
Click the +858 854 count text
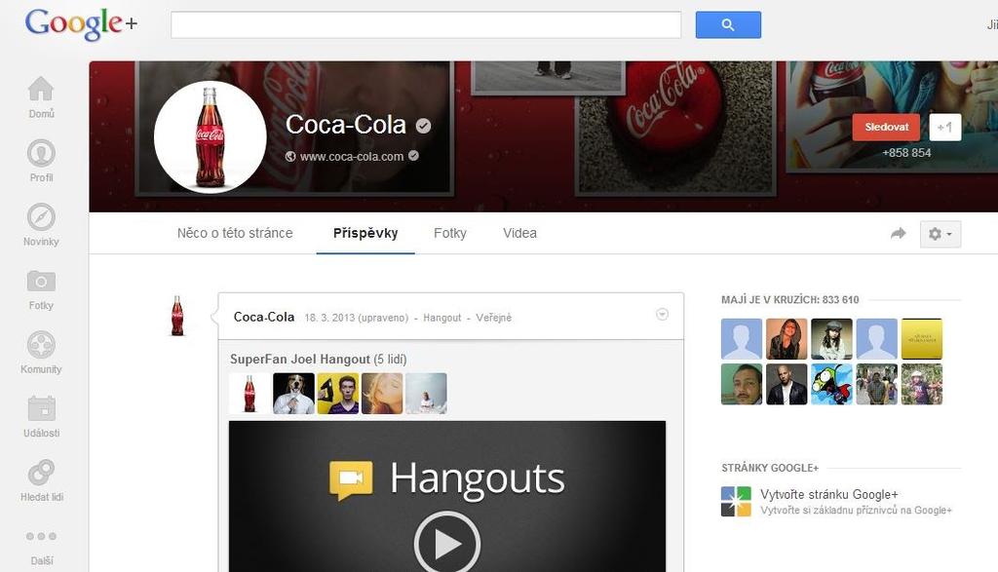(906, 153)
